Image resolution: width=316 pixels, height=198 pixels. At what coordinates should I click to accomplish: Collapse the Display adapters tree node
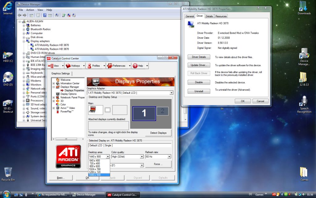24,41
